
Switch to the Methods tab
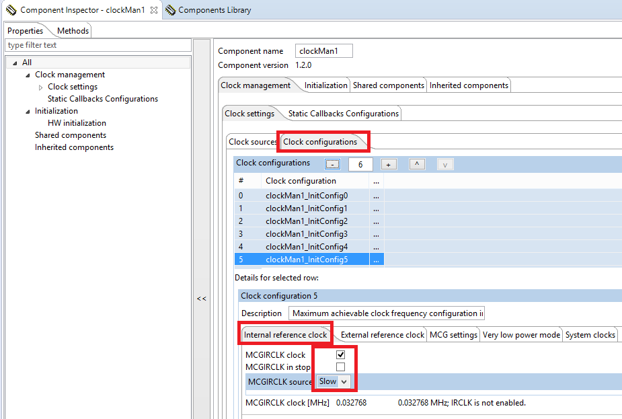(x=72, y=31)
